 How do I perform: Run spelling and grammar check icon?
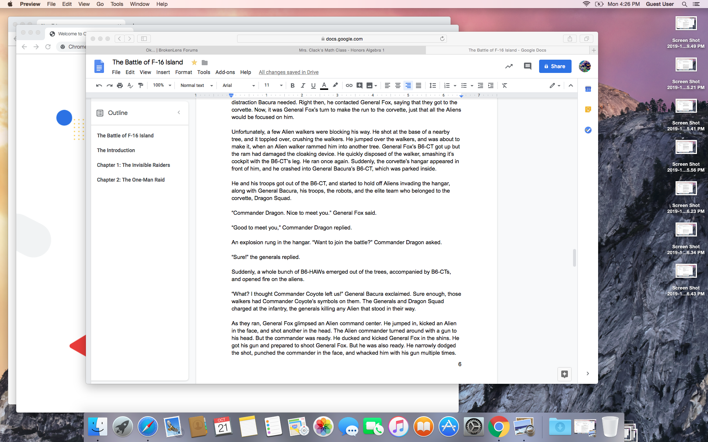(130, 85)
